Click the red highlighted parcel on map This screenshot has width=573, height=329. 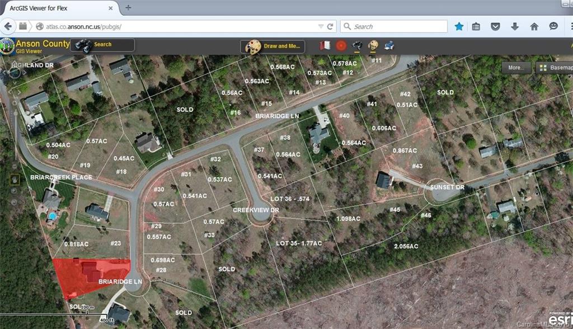[90, 276]
